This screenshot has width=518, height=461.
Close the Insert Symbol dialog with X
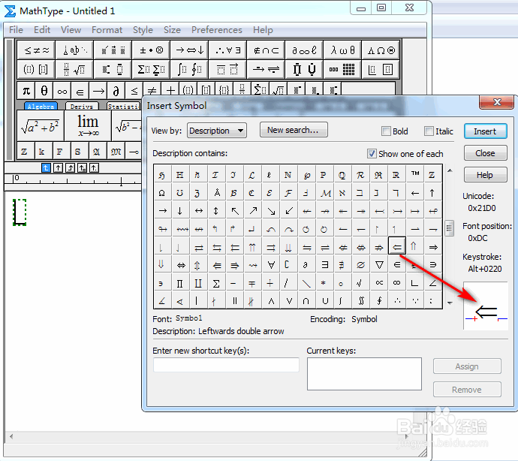(x=496, y=102)
